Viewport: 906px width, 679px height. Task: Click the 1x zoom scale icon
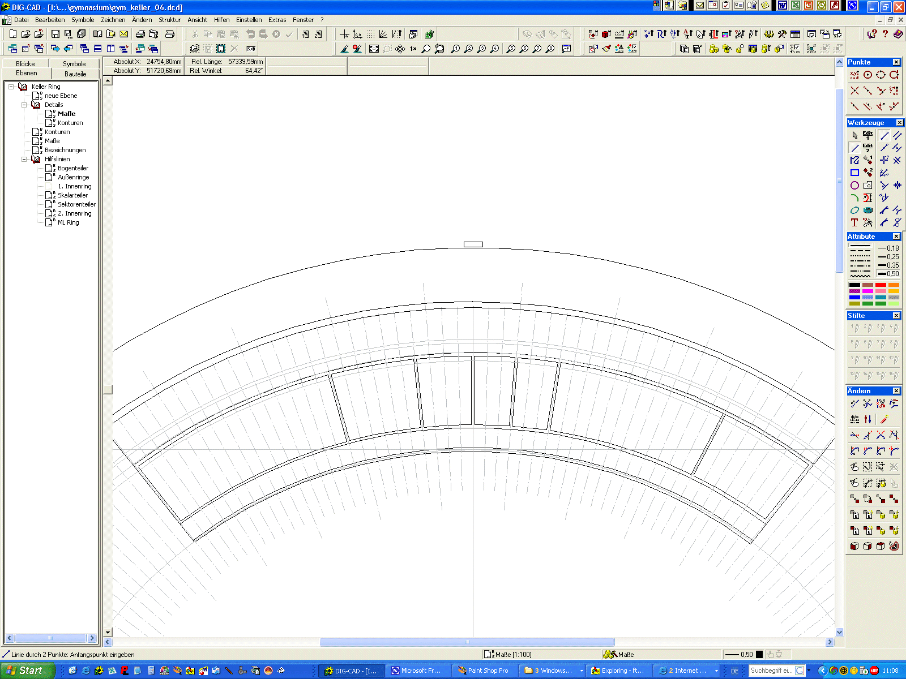pyautogui.click(x=413, y=49)
